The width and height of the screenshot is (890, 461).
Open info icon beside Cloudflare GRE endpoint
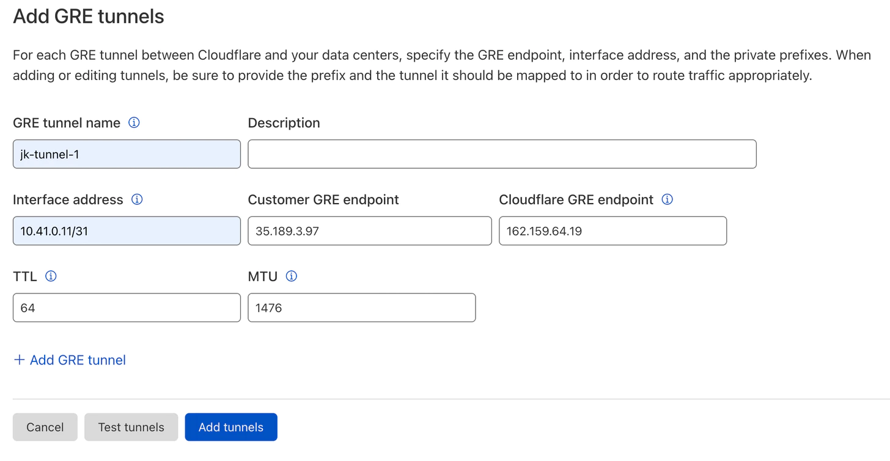(x=667, y=199)
